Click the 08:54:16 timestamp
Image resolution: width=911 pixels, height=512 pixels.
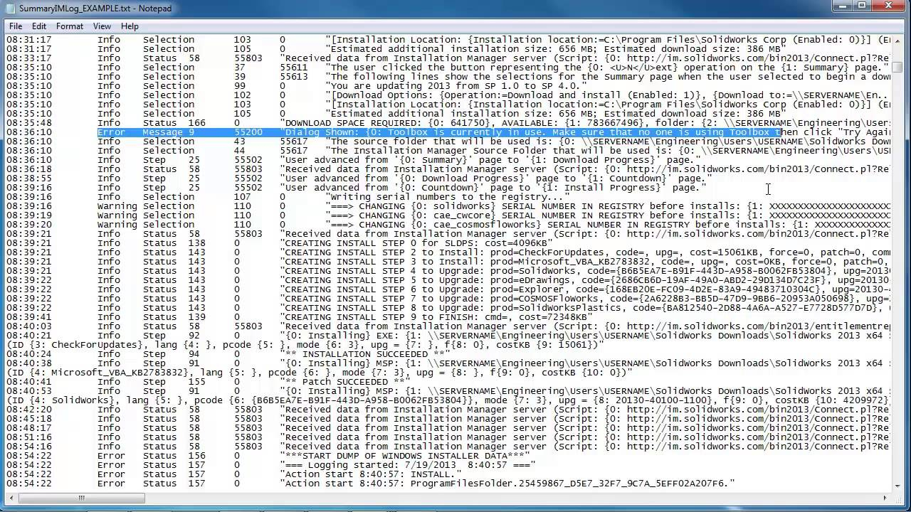[x=29, y=447]
